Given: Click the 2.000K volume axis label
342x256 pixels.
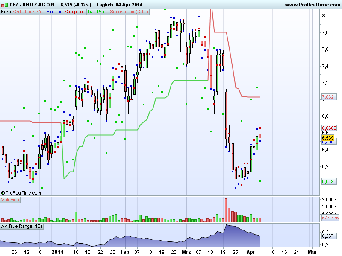Looking at the screenshot, I should (x=329, y=207).
